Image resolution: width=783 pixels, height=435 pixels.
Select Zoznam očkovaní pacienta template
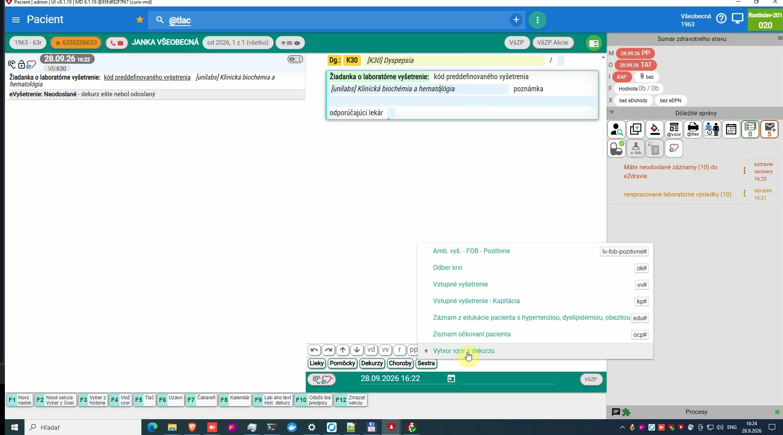(x=535, y=334)
